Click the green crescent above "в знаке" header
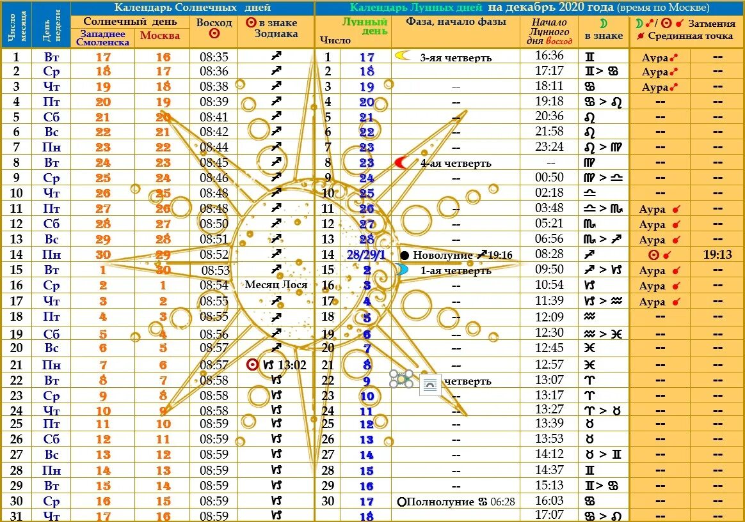 tap(604, 24)
